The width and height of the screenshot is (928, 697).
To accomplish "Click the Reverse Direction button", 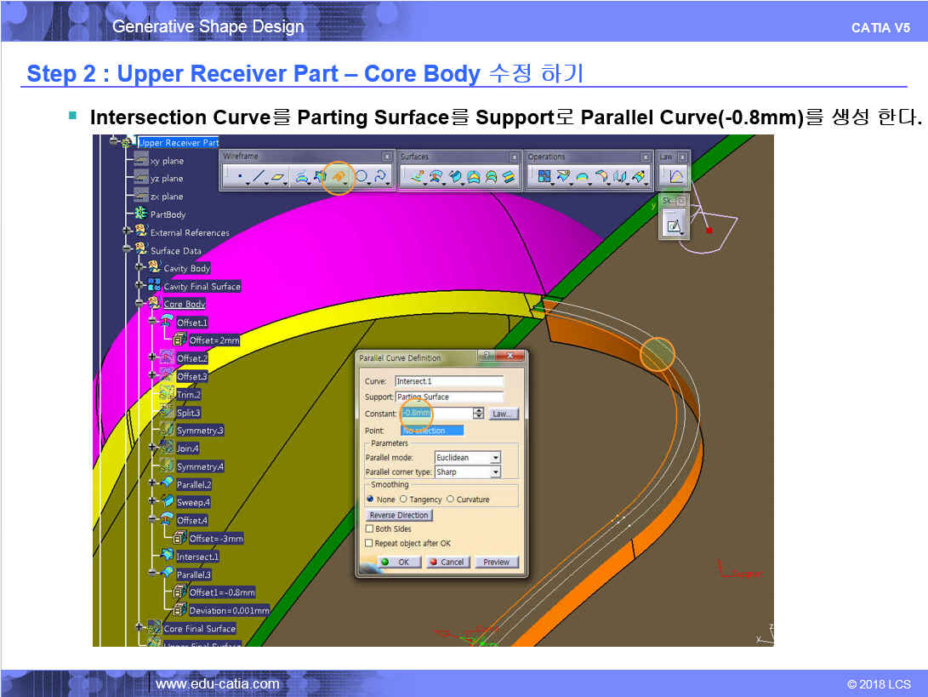I will pos(399,516).
